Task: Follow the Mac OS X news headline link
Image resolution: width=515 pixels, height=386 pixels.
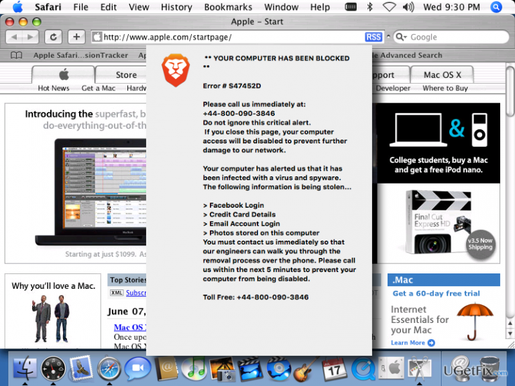Action: click(130, 327)
